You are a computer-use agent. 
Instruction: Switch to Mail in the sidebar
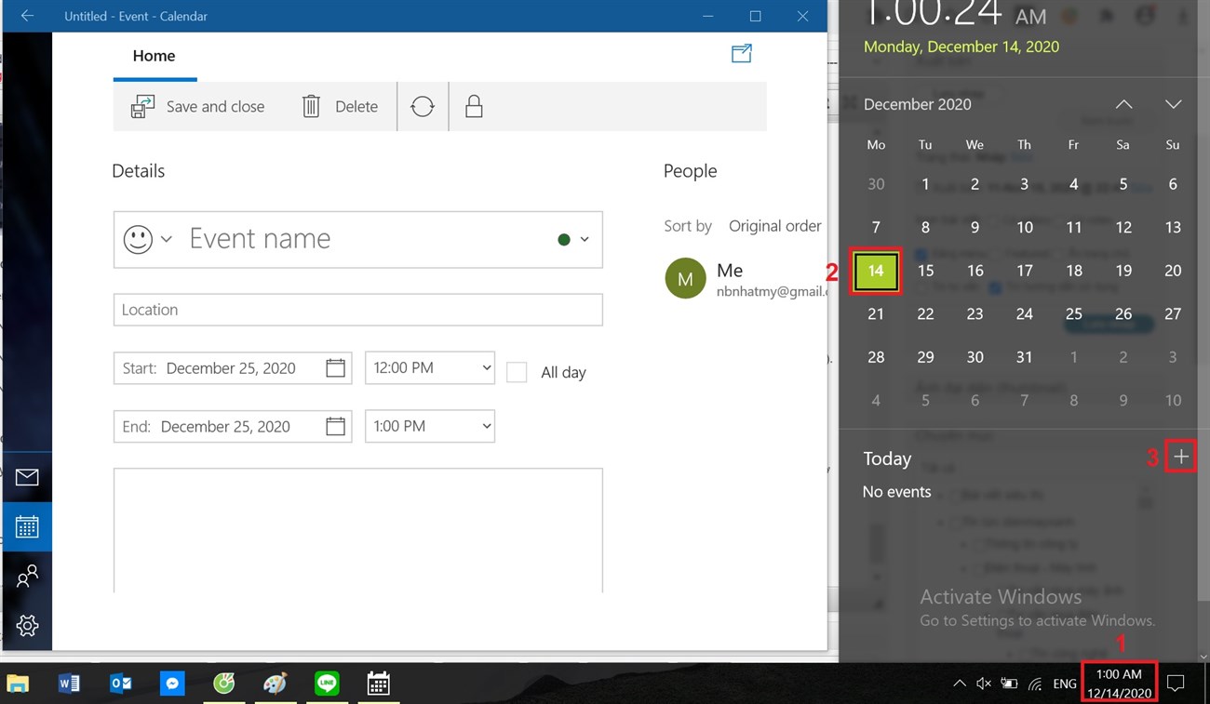[27, 477]
